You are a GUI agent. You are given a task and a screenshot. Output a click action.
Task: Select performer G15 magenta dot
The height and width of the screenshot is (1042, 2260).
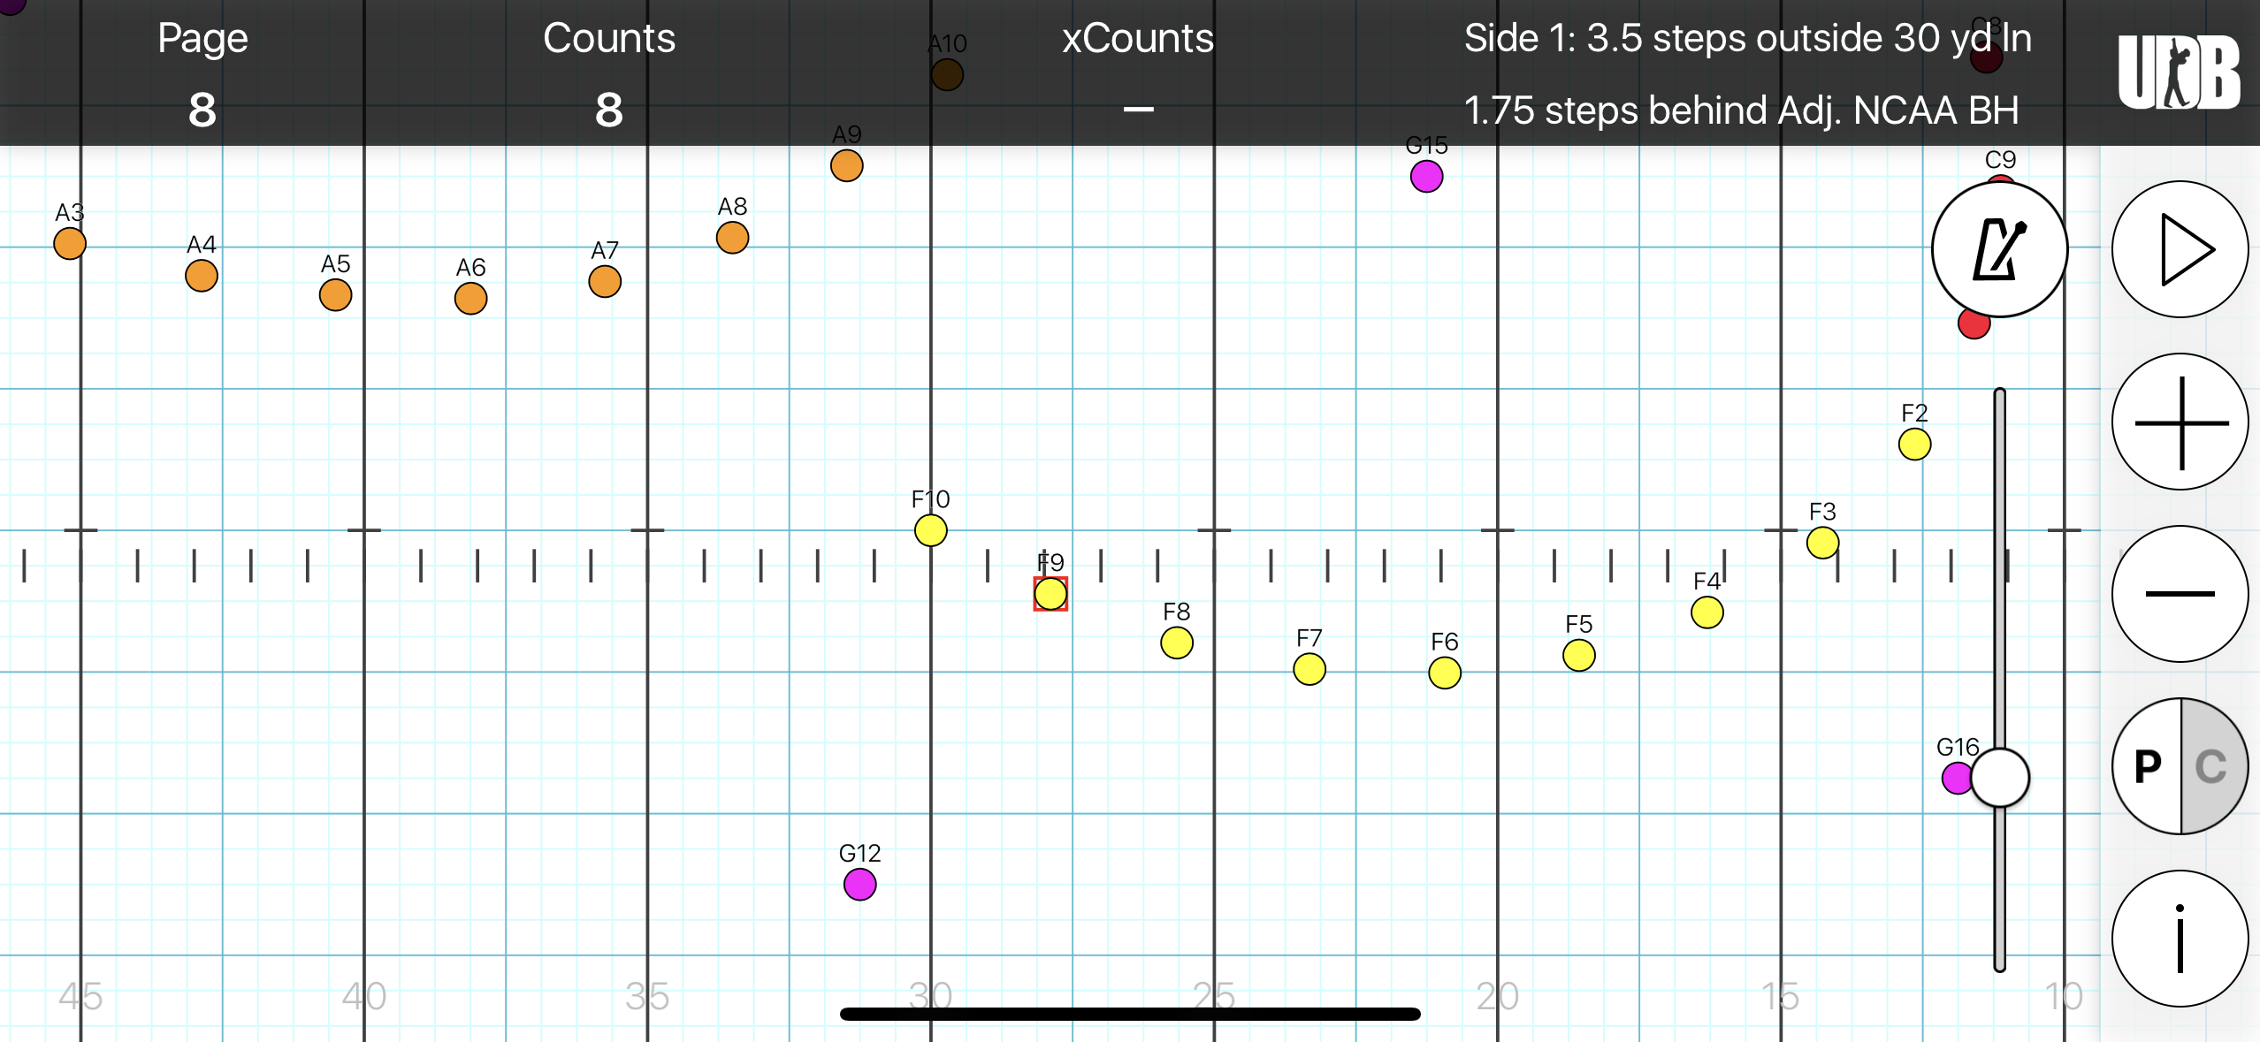point(1427,176)
